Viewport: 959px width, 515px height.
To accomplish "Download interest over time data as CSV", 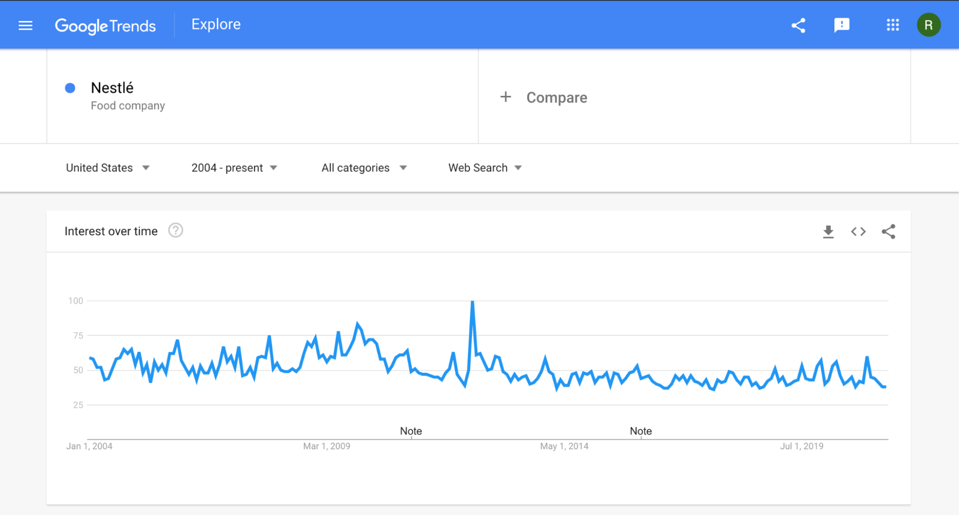I will pos(828,232).
